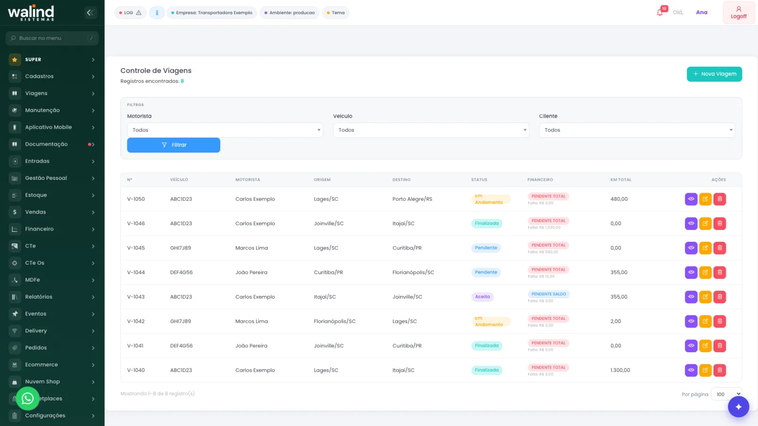Screen dimensions: 758x426
Task: View trip V-1050 with the eye icon
Action: pos(691,199)
